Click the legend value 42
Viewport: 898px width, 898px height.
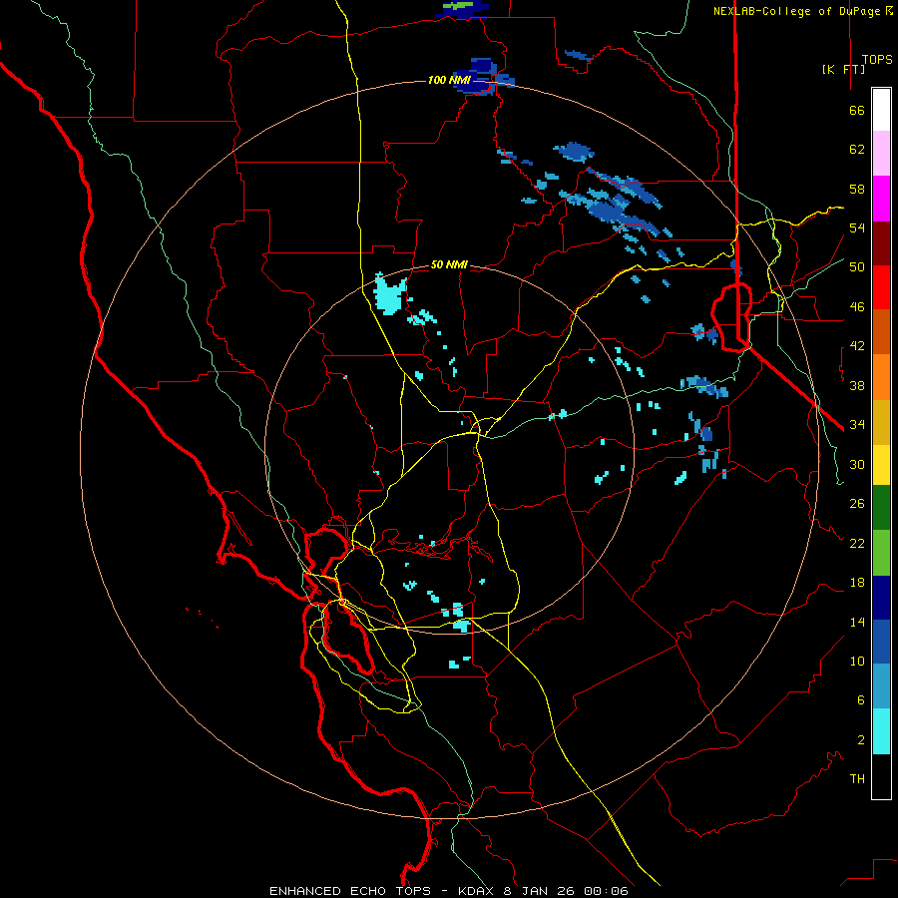[857, 346]
